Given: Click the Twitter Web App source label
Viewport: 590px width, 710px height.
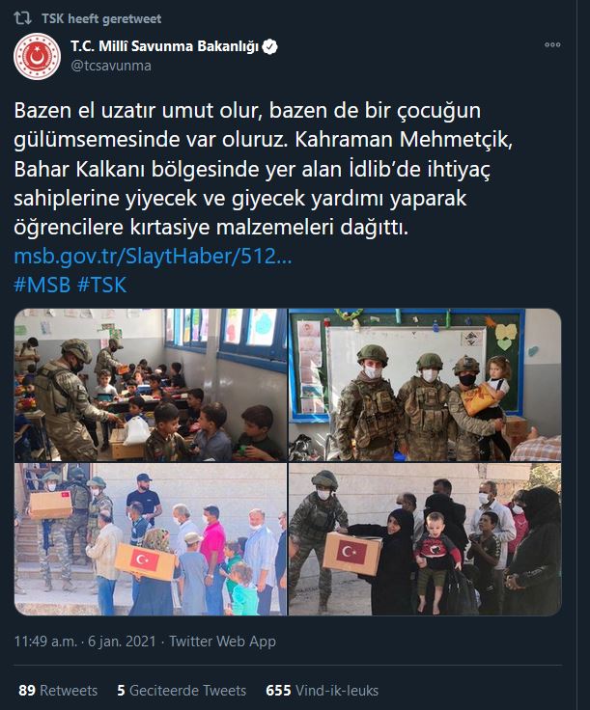Looking at the screenshot, I should (222, 642).
